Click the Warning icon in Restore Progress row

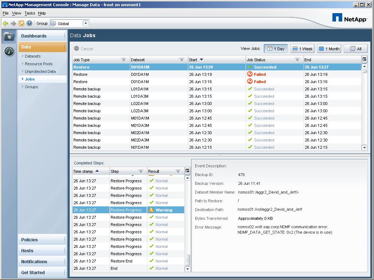pyautogui.click(x=151, y=210)
